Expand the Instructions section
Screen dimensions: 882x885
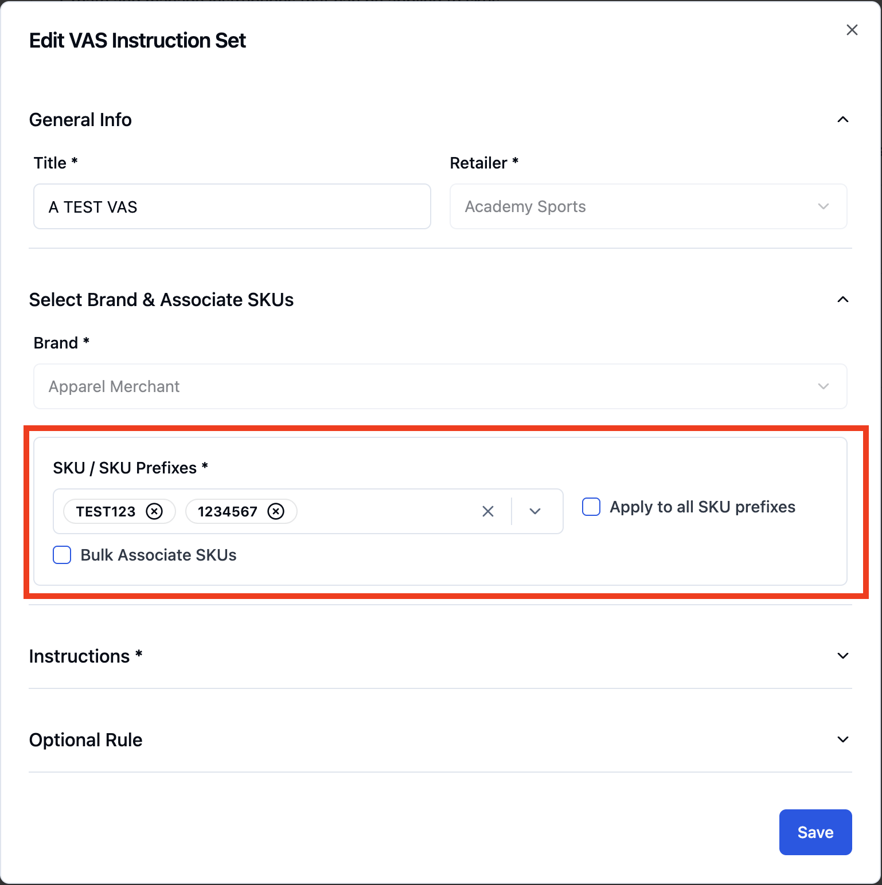(x=842, y=656)
